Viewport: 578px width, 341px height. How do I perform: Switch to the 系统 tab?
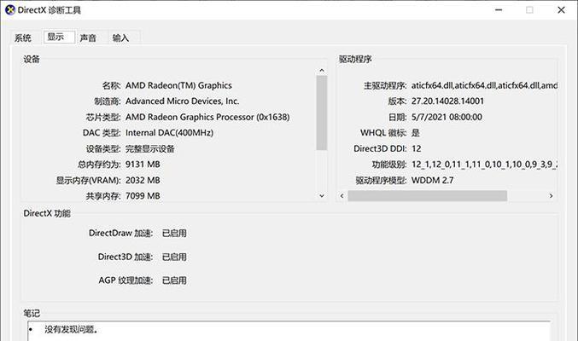[23, 38]
